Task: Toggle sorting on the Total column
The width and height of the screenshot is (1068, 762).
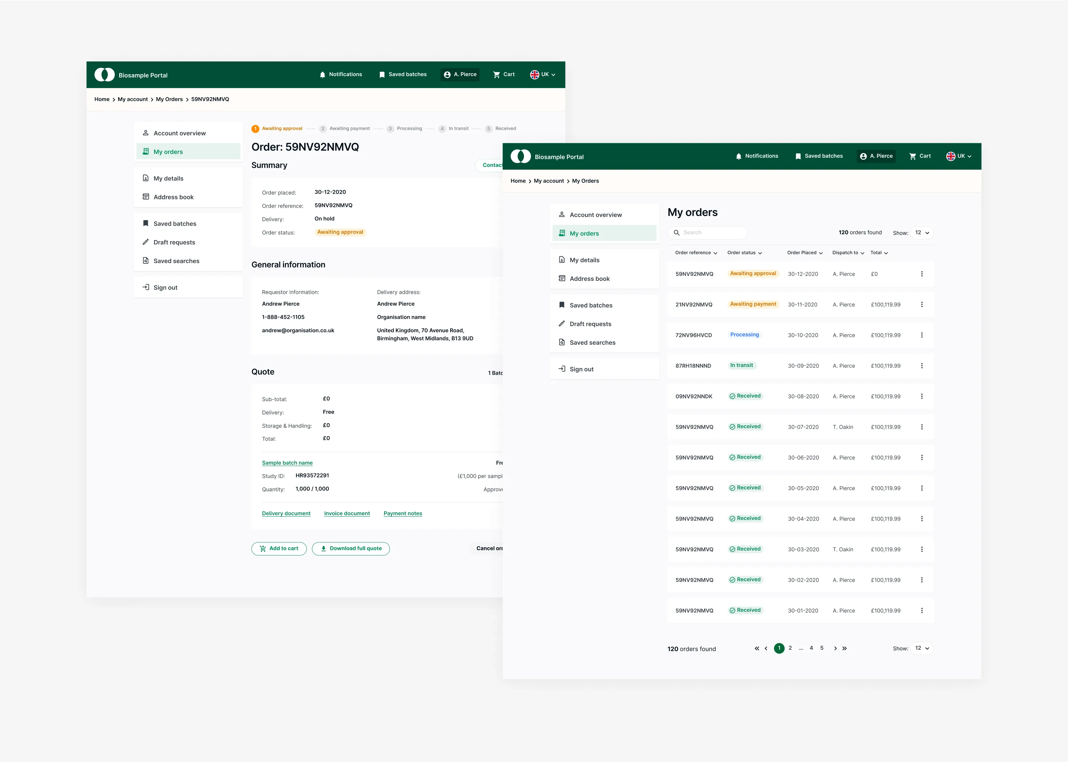Action: point(886,252)
